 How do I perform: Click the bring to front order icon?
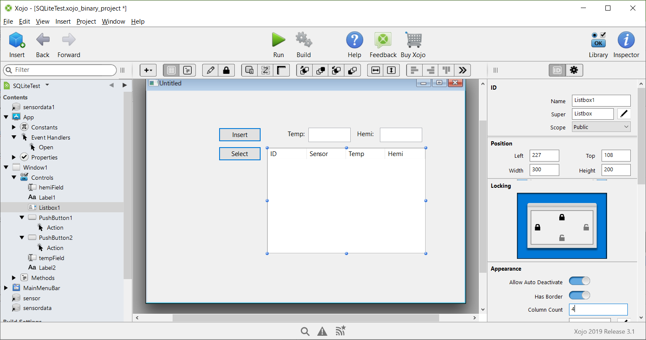pyautogui.click(x=320, y=70)
